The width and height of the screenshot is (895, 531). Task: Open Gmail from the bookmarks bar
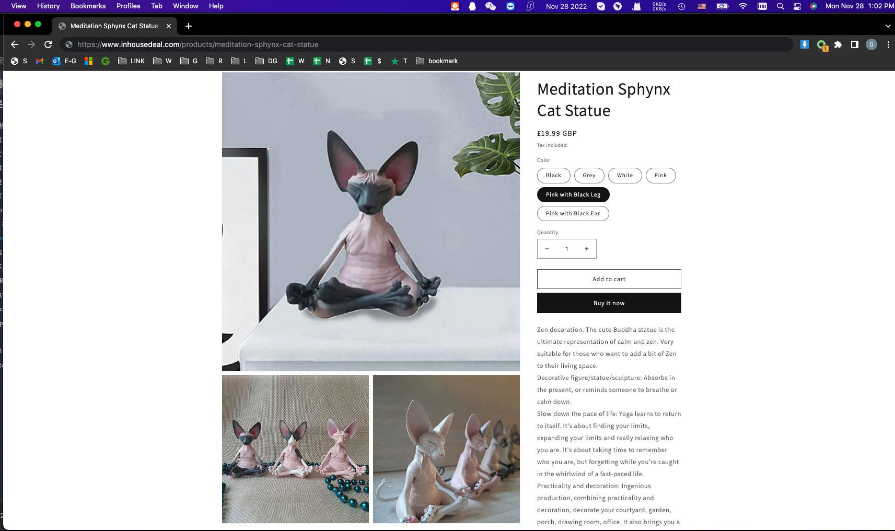(x=39, y=61)
